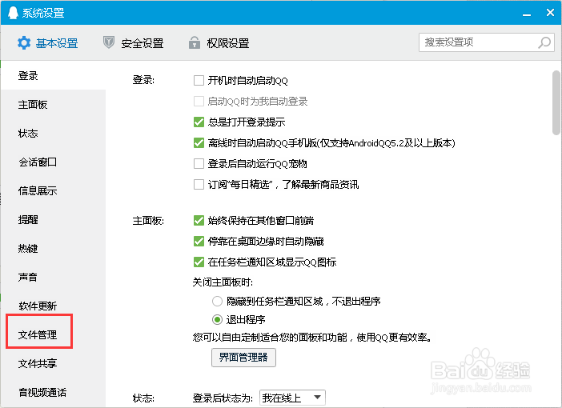
Task: Open the 登录后状态为 dropdown
Action: pyautogui.click(x=292, y=398)
